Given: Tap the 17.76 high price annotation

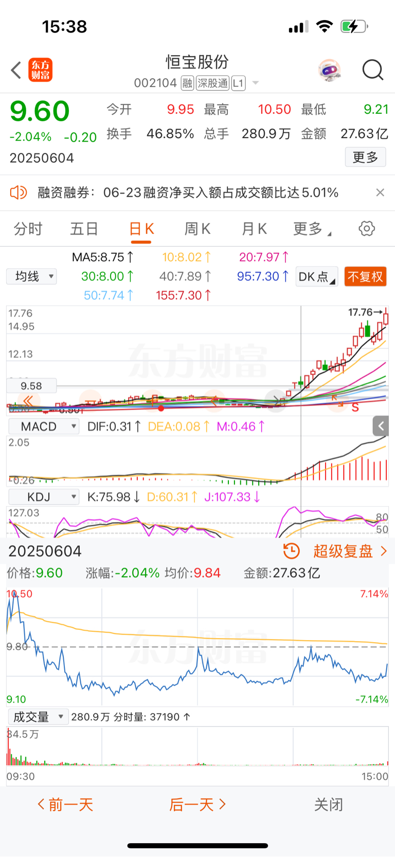Looking at the screenshot, I should click(x=365, y=312).
